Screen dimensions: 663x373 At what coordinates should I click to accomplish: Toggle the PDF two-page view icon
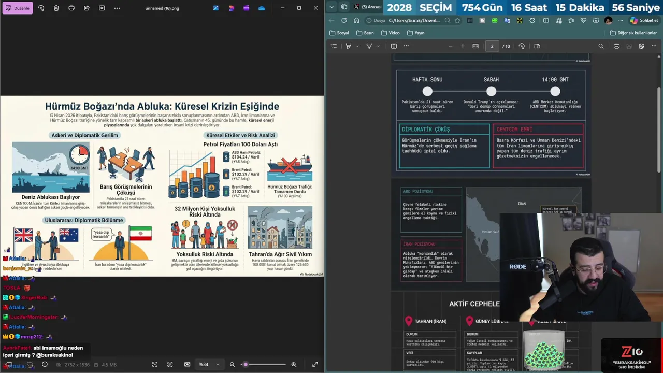(x=537, y=46)
